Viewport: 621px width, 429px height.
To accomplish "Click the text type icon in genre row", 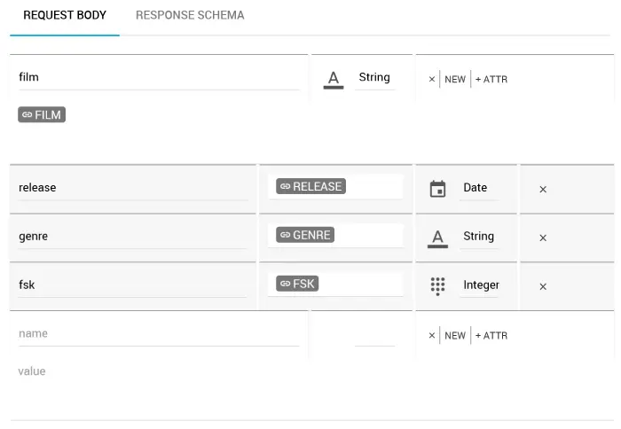I will coord(437,237).
